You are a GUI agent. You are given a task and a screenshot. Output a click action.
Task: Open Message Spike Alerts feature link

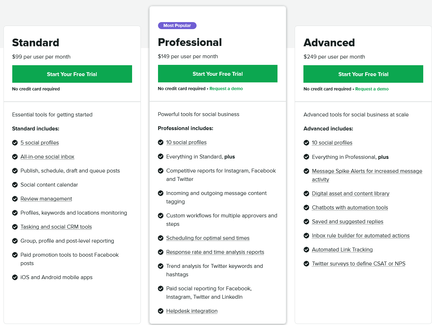[x=367, y=175]
